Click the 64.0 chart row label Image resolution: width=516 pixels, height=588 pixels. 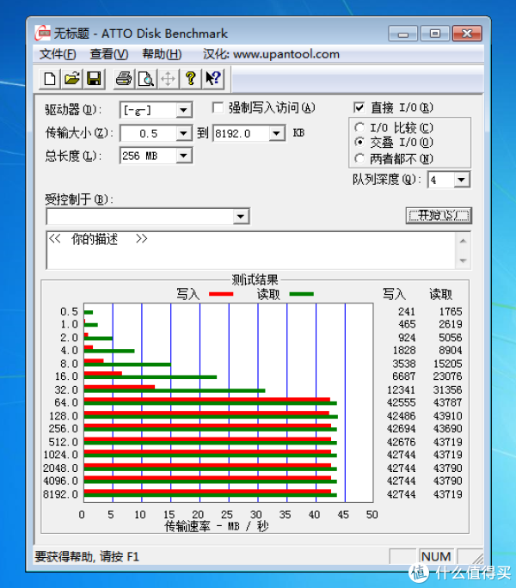tap(66, 403)
